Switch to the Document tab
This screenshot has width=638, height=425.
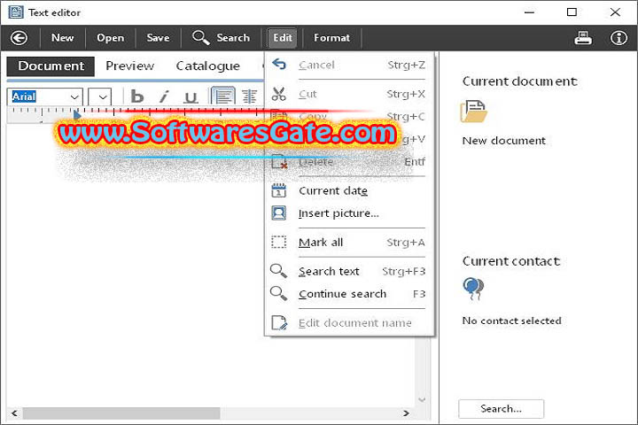pyautogui.click(x=51, y=66)
